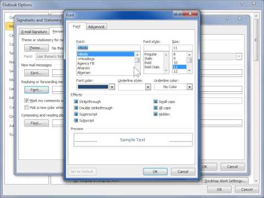Click the Set As Default button

point(82,172)
